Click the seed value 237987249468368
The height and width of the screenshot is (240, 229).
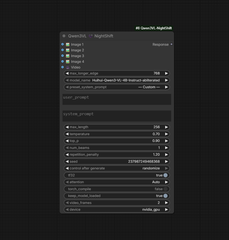(144, 161)
